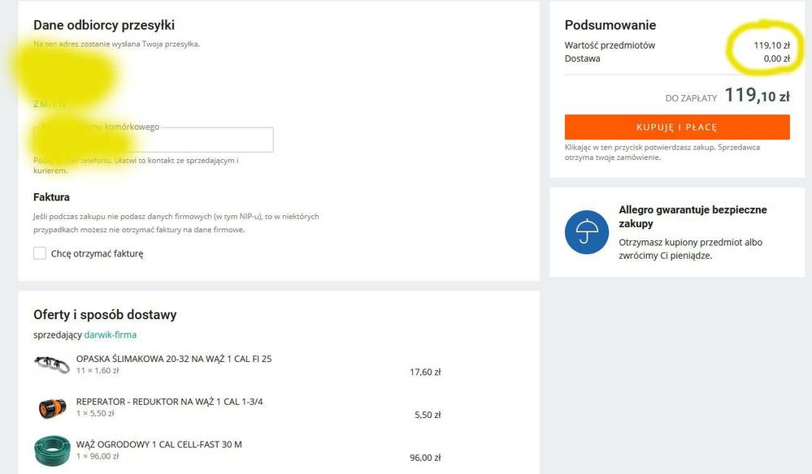The height and width of the screenshot is (474, 812).
Task: Click the 'Dostawa' label in the summary
Action: pyautogui.click(x=582, y=58)
